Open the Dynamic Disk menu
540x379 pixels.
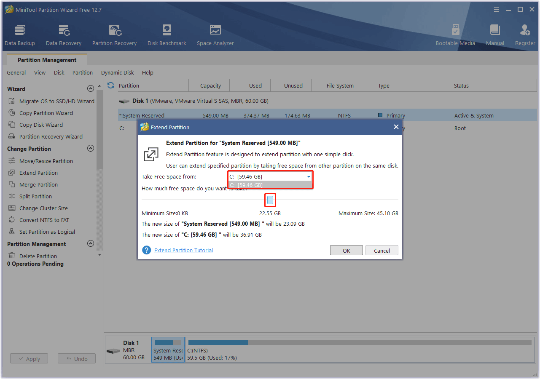118,72
